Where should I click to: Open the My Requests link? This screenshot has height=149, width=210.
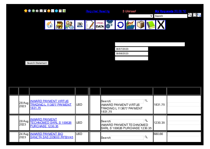click(x=170, y=11)
